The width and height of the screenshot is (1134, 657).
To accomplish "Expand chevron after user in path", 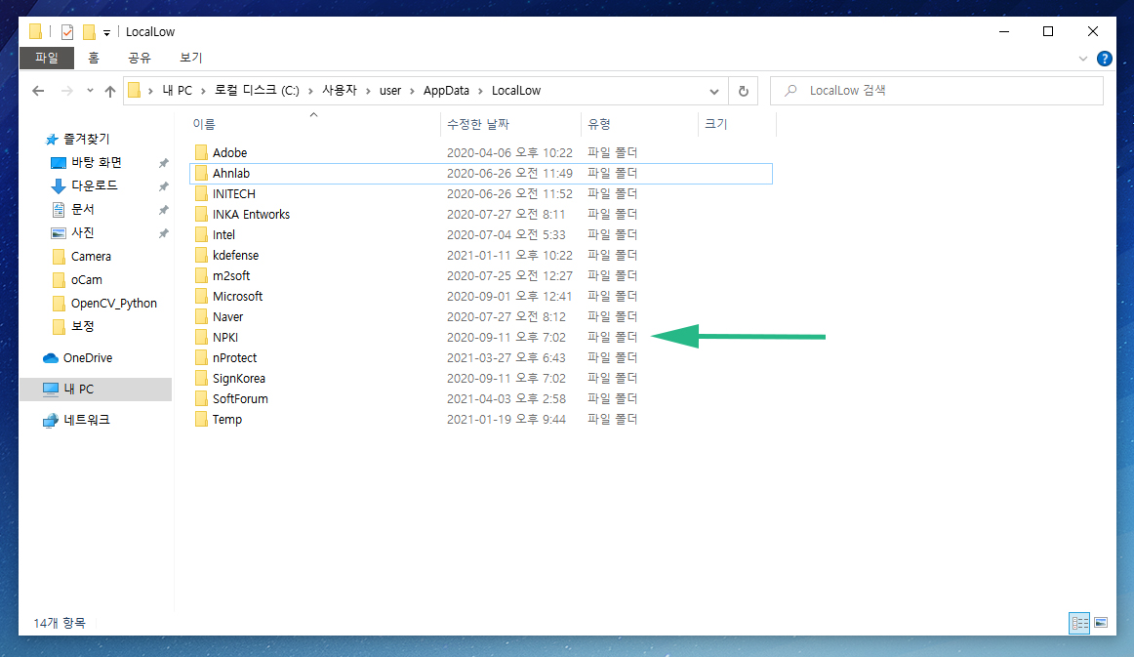I will click(412, 91).
